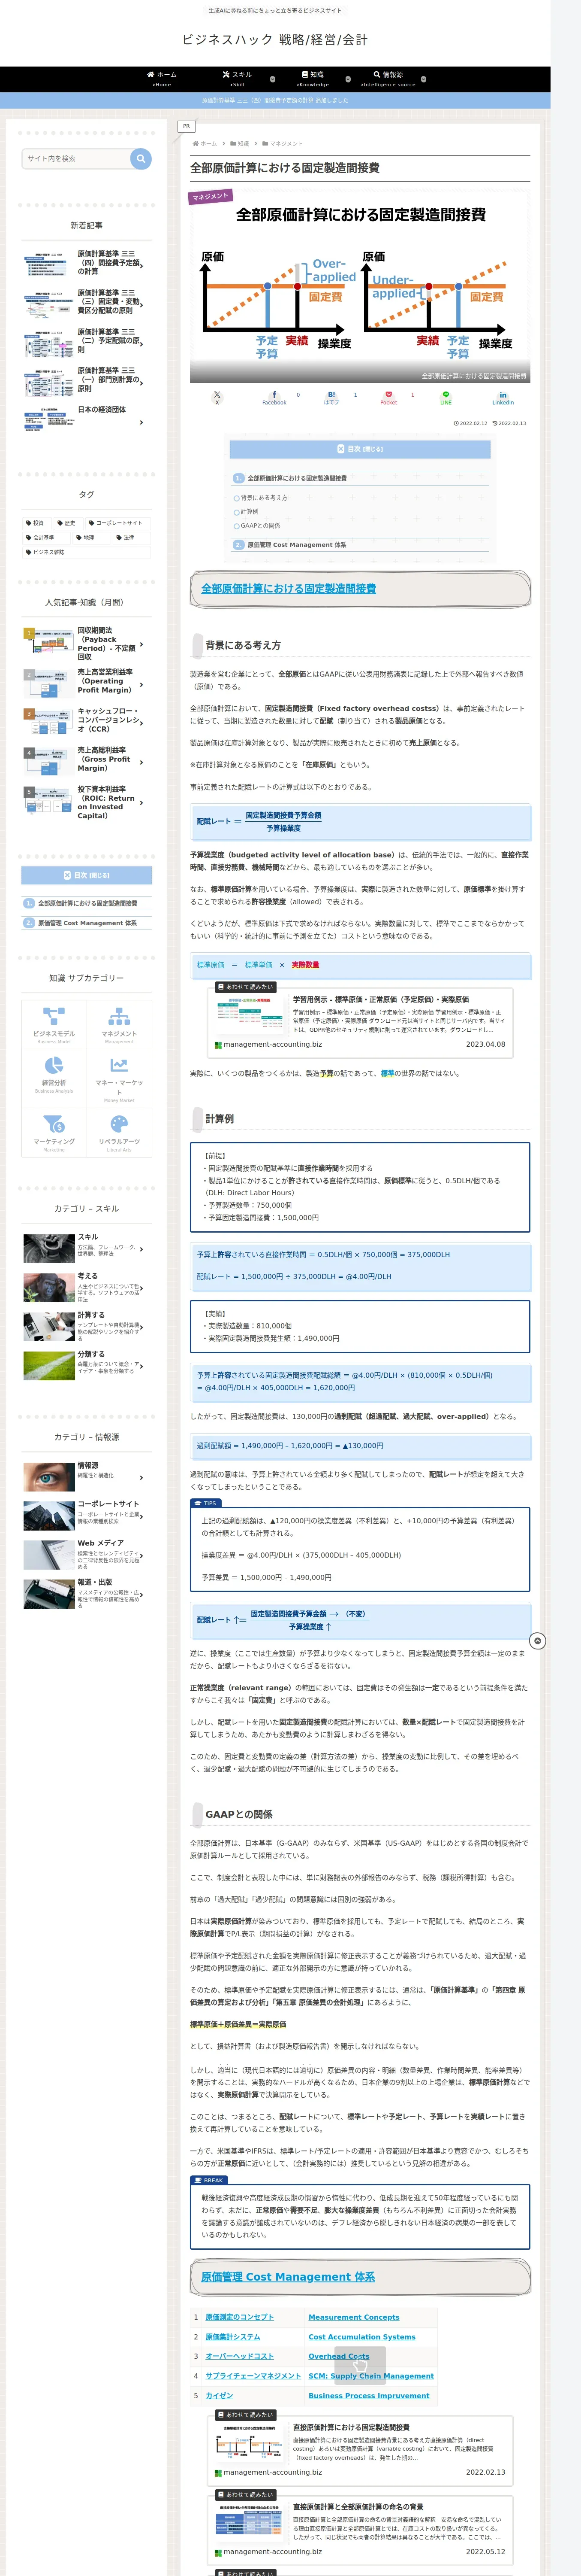Click the scroll-to-top round arrow button

(x=537, y=1641)
